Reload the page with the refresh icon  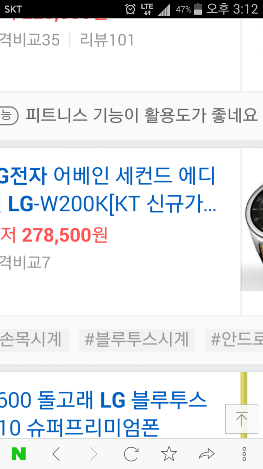pyautogui.click(x=131, y=454)
